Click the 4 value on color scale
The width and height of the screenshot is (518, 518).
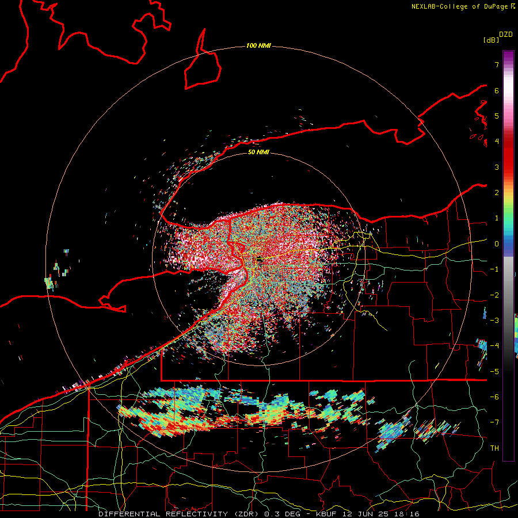click(x=497, y=142)
